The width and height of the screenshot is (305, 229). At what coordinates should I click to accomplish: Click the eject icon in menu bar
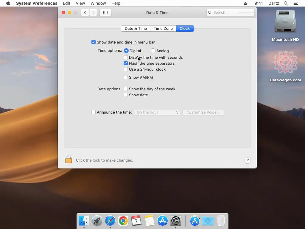coord(245,3)
